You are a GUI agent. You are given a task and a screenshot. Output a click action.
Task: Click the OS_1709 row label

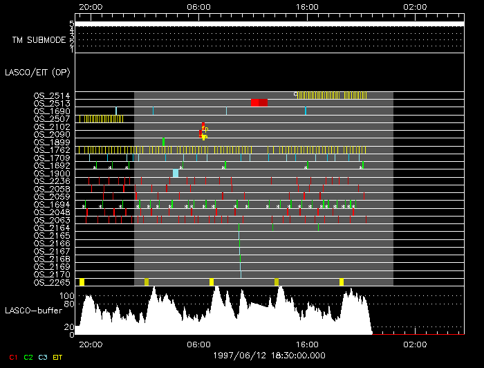[52, 158]
